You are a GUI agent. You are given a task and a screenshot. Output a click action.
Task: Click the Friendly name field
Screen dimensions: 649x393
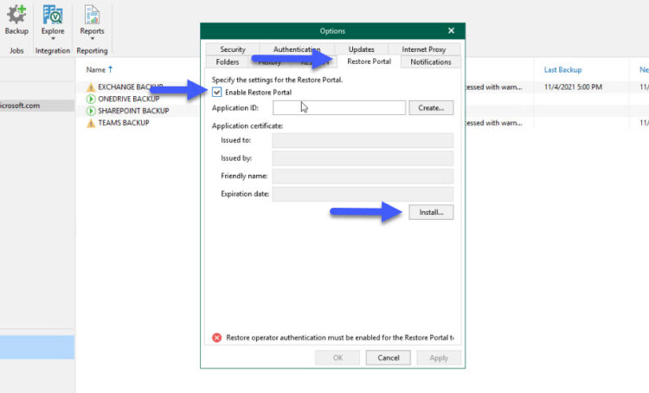[363, 176]
